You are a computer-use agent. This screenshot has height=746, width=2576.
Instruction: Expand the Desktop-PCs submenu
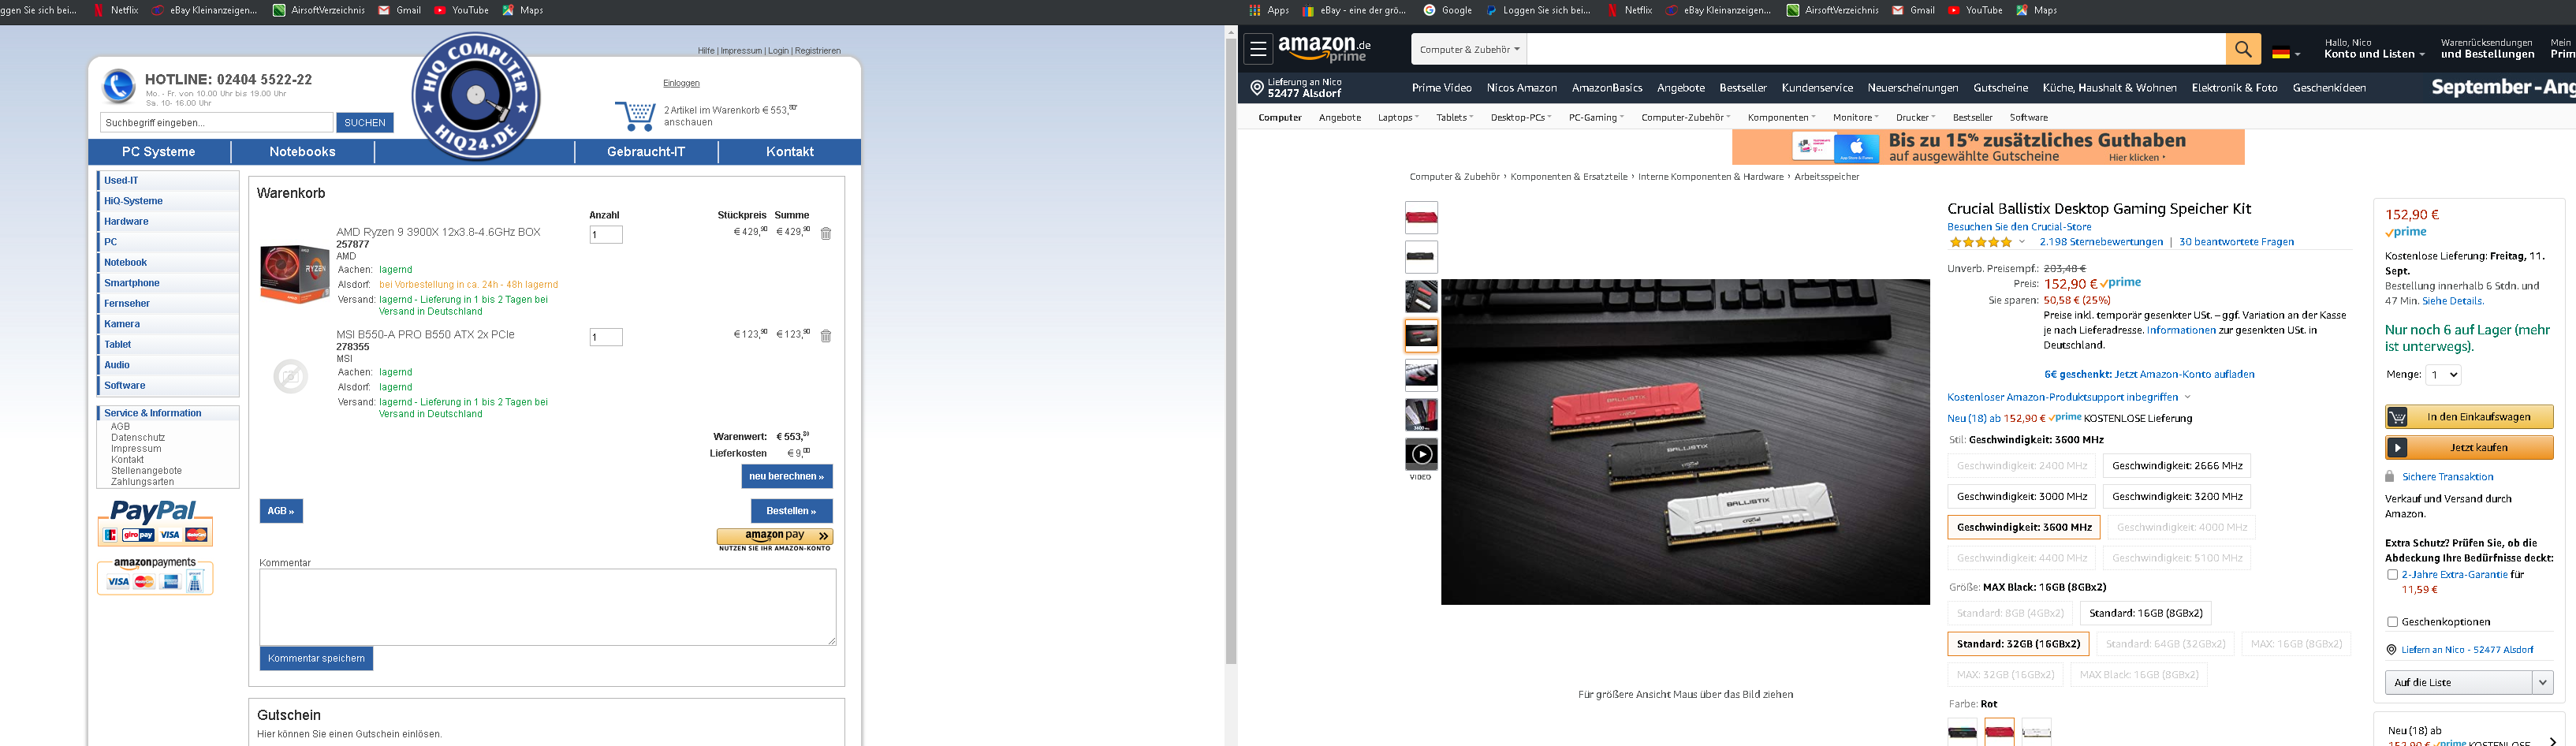coord(1520,118)
